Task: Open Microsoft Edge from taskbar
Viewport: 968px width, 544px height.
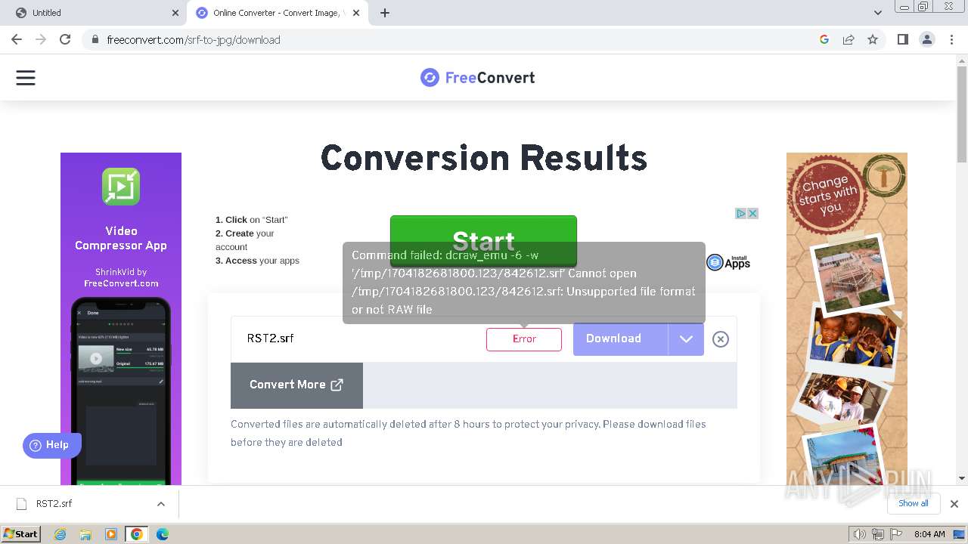Action: 163,534
